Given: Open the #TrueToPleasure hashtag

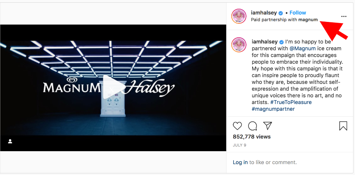Looking at the screenshot, I should pos(291,102).
